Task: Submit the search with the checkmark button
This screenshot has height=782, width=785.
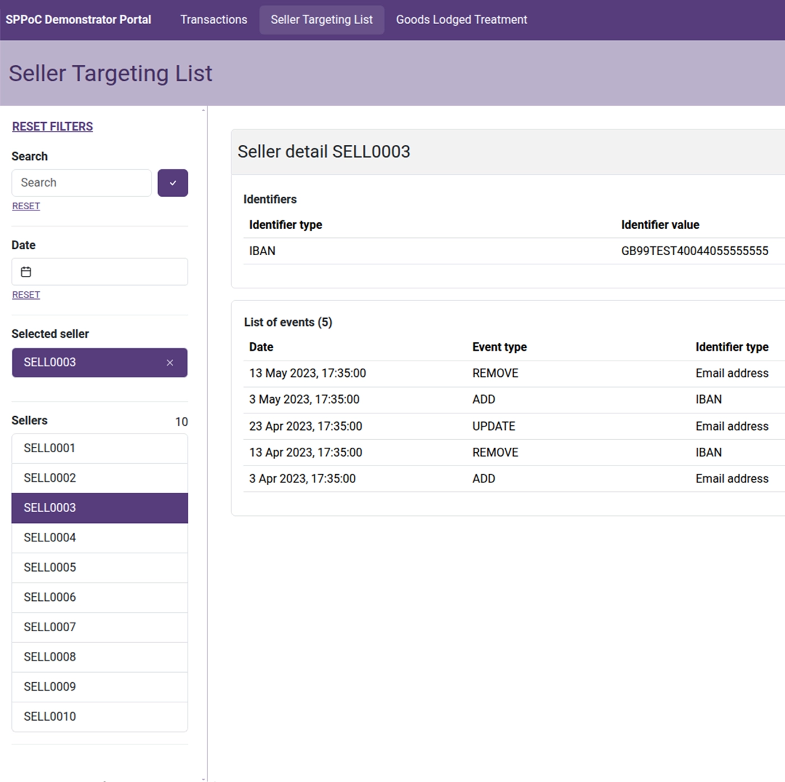Action: 173,183
